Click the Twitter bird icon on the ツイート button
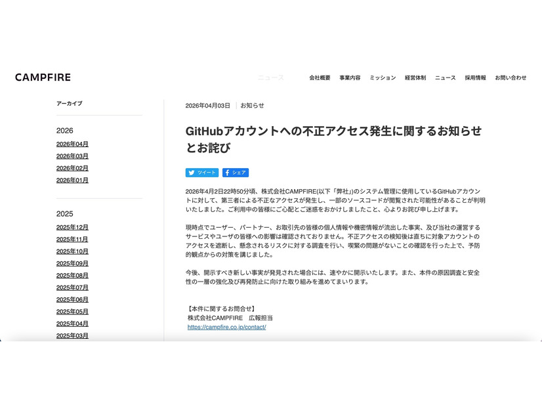The width and height of the screenshot is (542, 407). click(190, 173)
